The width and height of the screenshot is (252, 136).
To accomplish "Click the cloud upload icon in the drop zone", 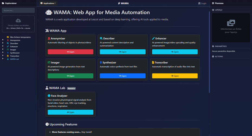I will 18,21.
